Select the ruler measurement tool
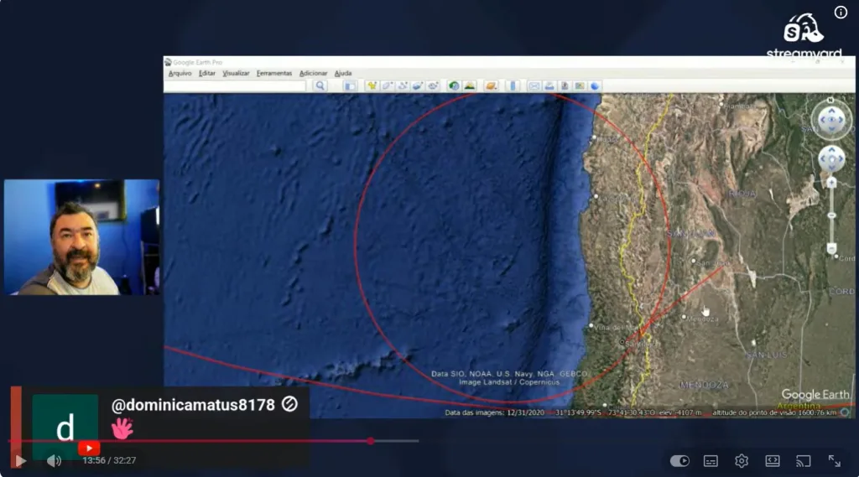This screenshot has height=477, width=859. click(x=513, y=86)
